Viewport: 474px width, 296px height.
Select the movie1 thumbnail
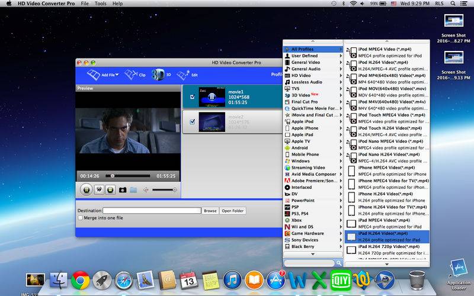pos(212,96)
